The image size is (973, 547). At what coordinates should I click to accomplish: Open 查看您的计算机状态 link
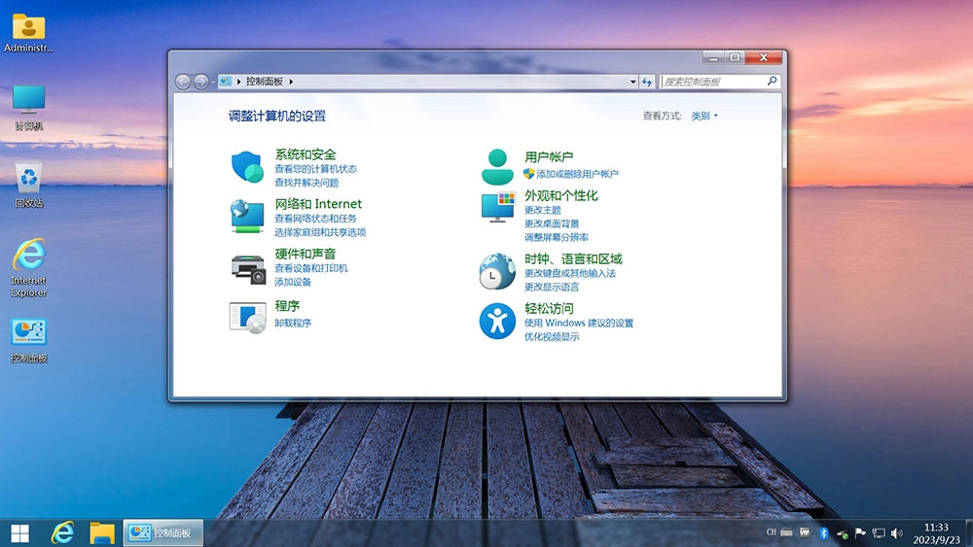pyautogui.click(x=316, y=169)
